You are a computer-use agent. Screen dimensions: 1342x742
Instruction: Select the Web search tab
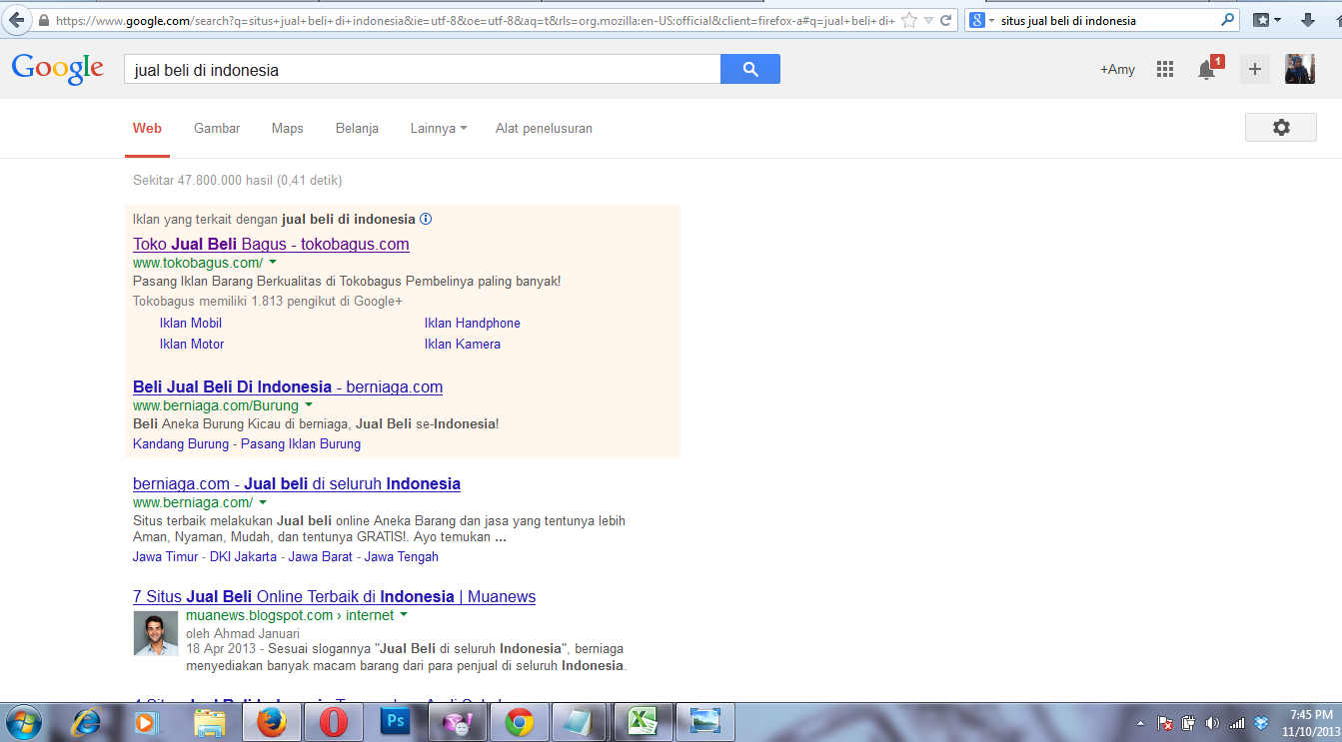click(147, 128)
